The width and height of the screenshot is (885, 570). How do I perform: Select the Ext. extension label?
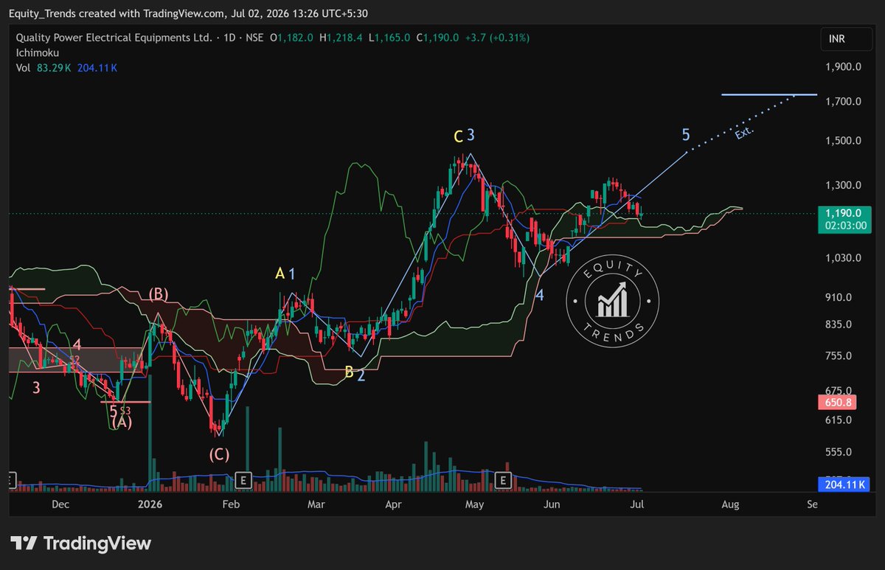click(x=745, y=133)
